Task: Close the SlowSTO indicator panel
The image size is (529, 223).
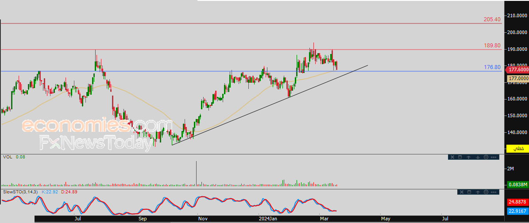Action: click(x=462, y=192)
